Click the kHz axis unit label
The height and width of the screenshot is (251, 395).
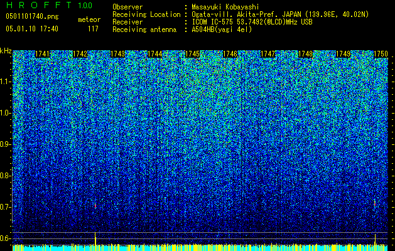(6, 51)
